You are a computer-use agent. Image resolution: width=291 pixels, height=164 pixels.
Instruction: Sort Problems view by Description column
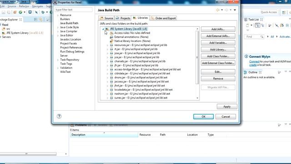[x=104, y=135]
